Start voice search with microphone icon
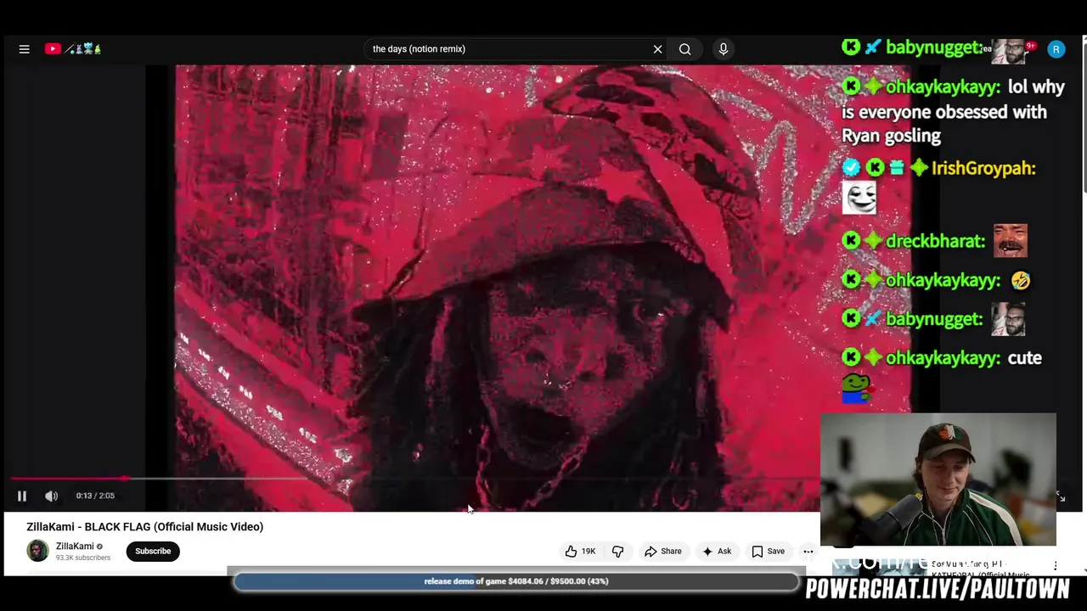 pyautogui.click(x=724, y=49)
